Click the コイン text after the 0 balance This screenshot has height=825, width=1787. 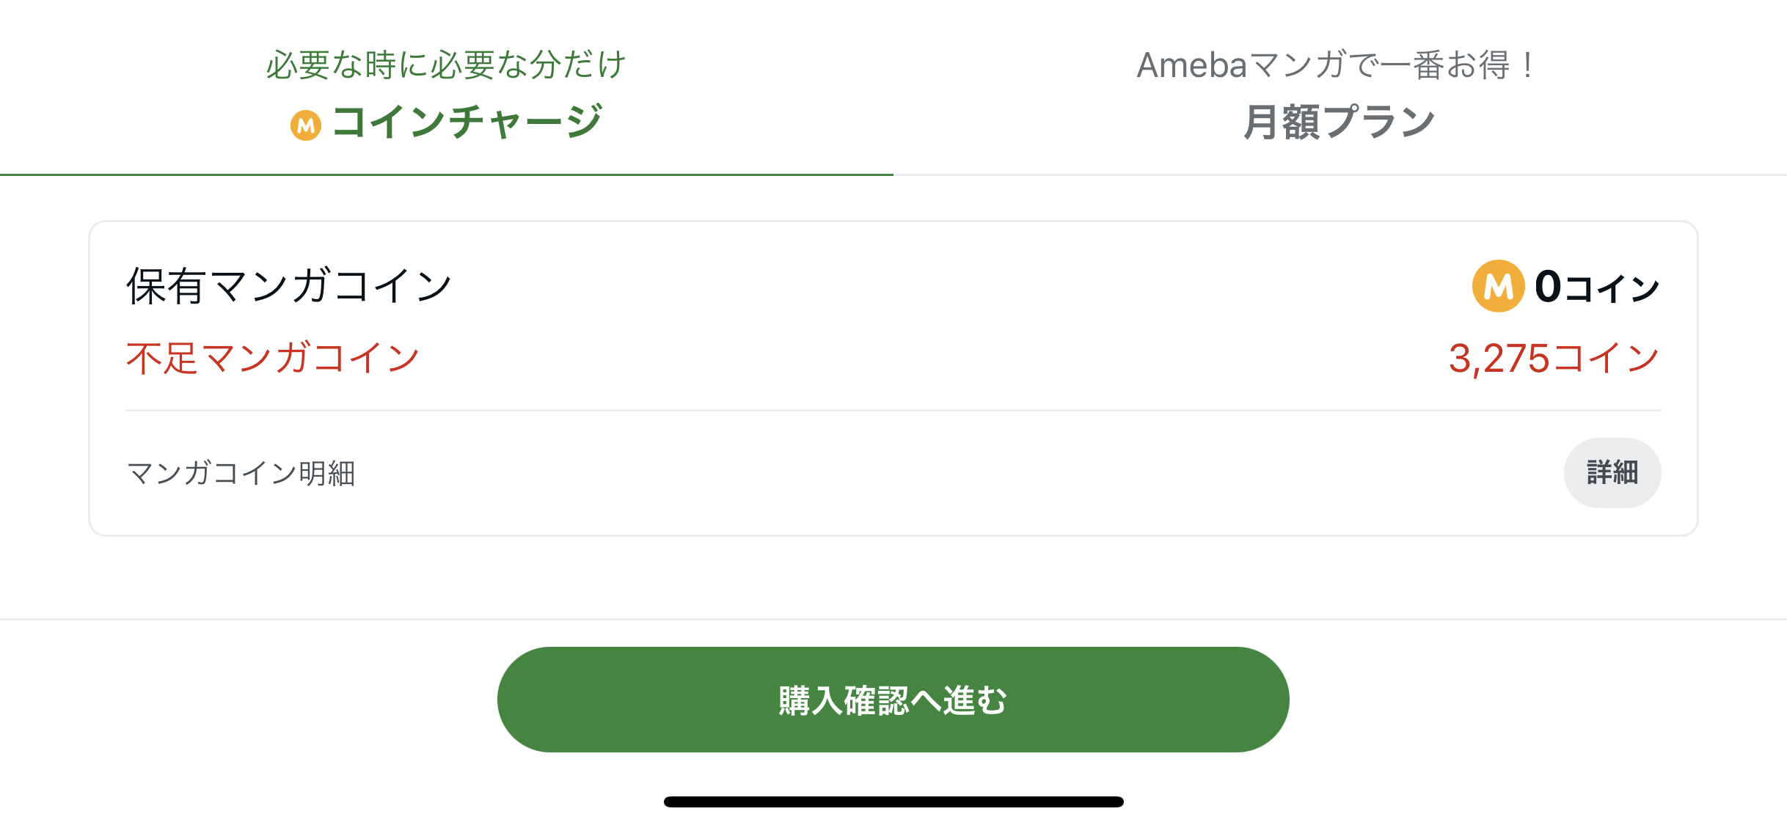tap(1612, 288)
